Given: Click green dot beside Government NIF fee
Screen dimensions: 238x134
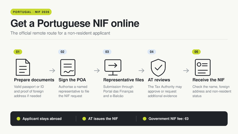Looking at the screenshot, I should (144, 119).
